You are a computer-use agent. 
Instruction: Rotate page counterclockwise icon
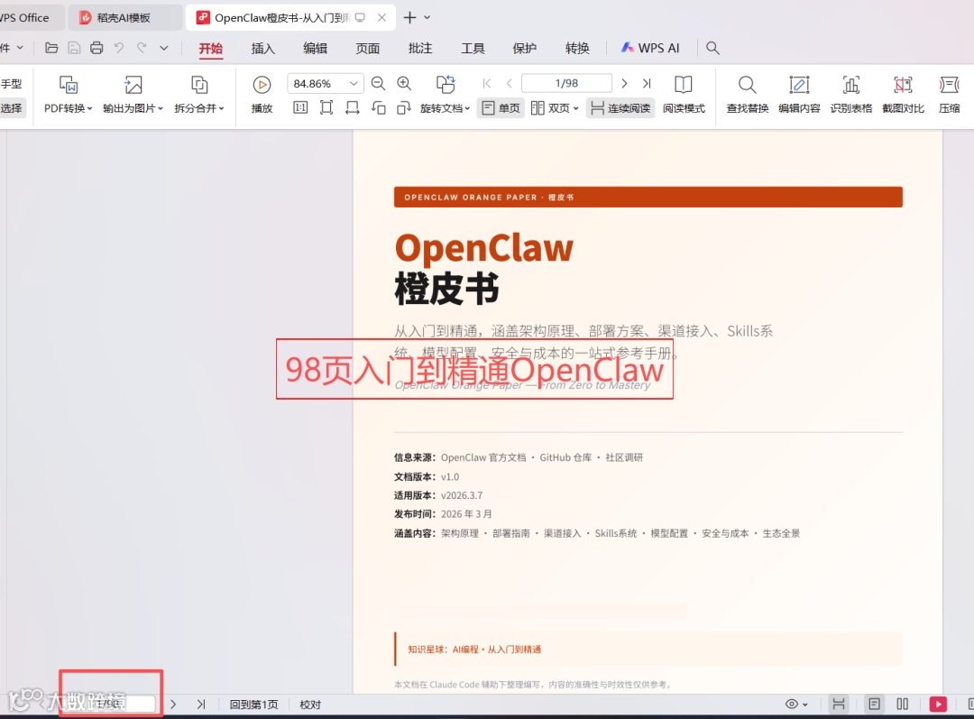click(378, 108)
